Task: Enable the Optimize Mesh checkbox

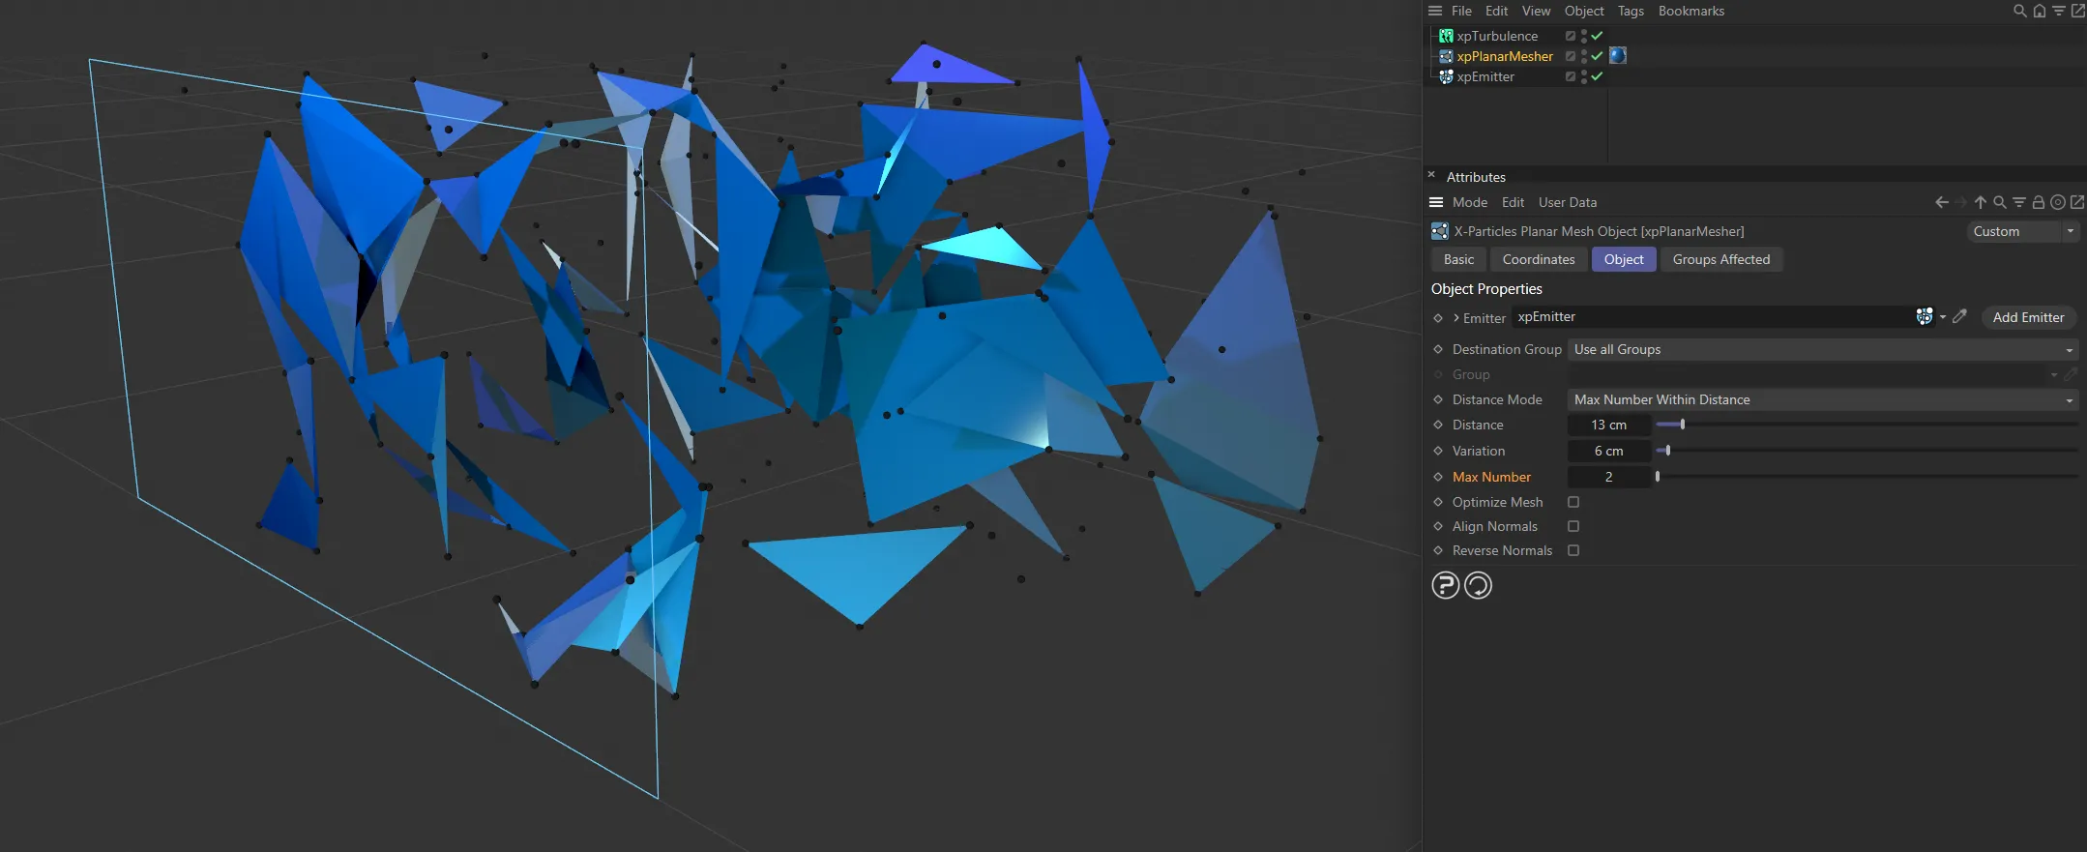Action: (x=1573, y=502)
